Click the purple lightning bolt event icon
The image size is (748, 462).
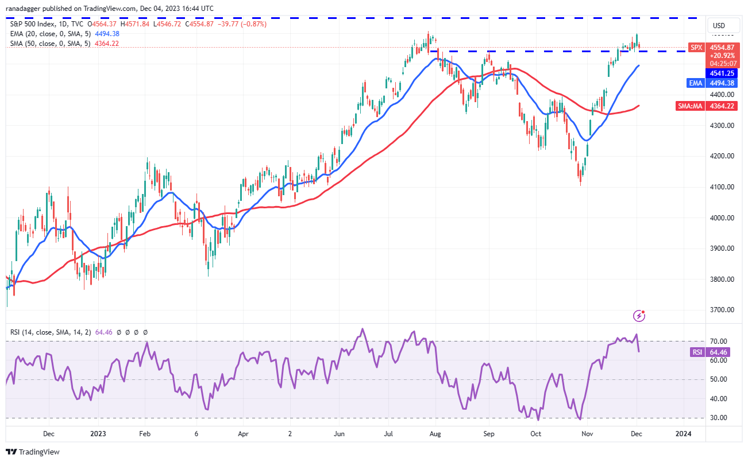point(639,316)
